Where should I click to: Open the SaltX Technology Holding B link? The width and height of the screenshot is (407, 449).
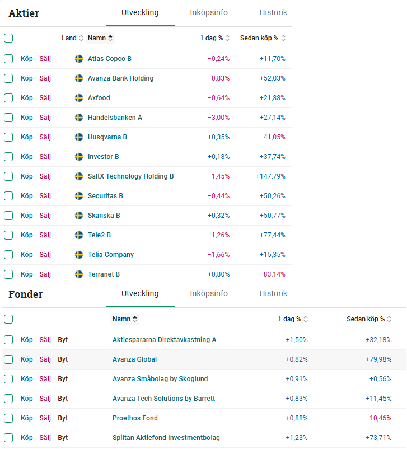tap(130, 176)
